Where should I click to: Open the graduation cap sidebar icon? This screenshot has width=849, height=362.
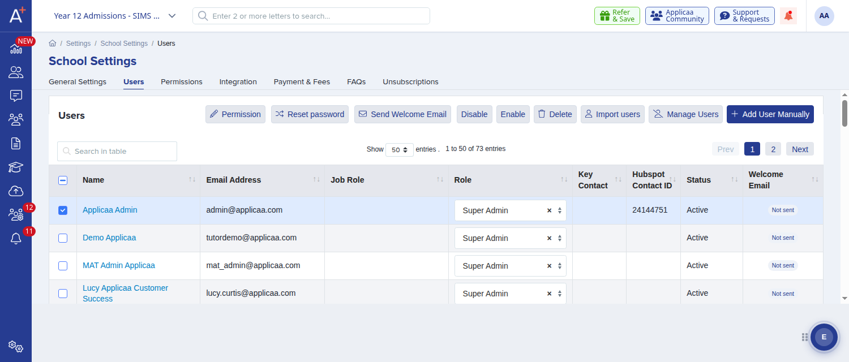(x=16, y=167)
